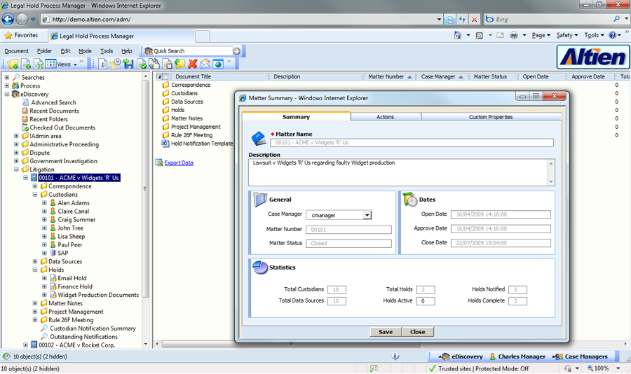Click the Quick Search go arrow
Screen dimensions: 631x374
click(x=236, y=51)
